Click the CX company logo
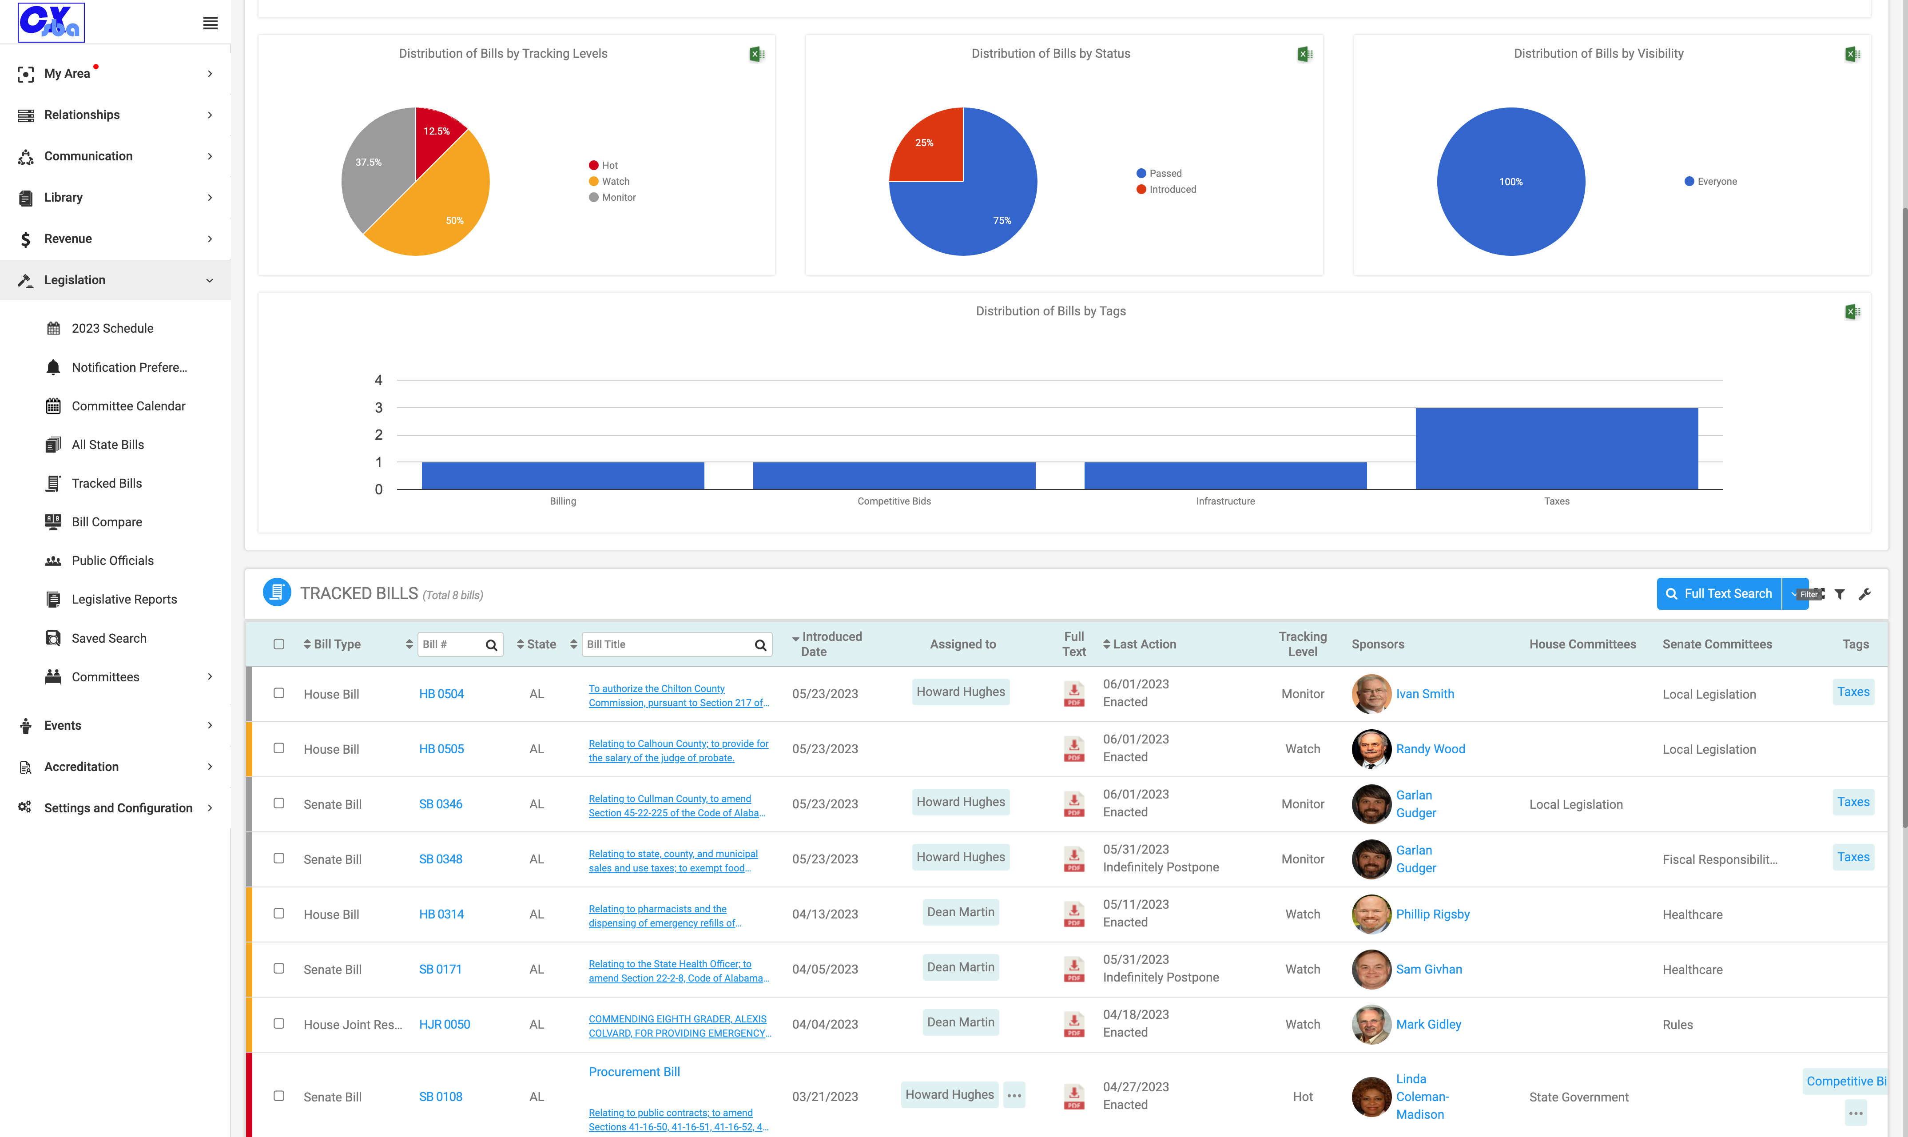The width and height of the screenshot is (1908, 1137). coord(52,22)
